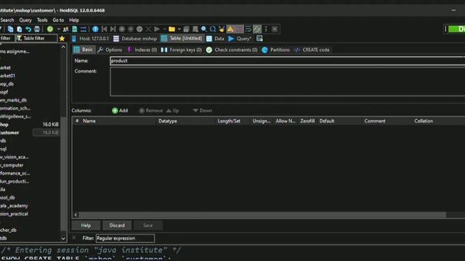Click the Discard button
Viewport: 465px width, 261px height.
click(x=117, y=225)
